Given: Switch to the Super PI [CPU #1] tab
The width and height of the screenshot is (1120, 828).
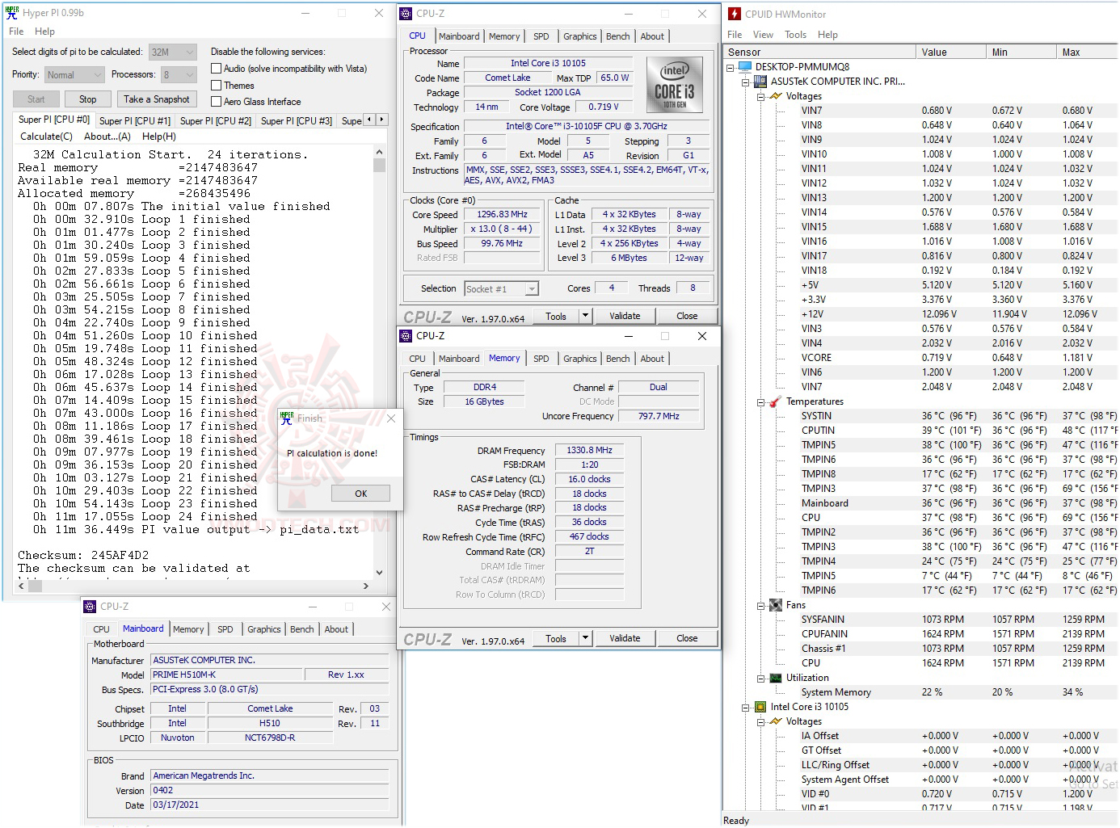Looking at the screenshot, I should point(134,121).
